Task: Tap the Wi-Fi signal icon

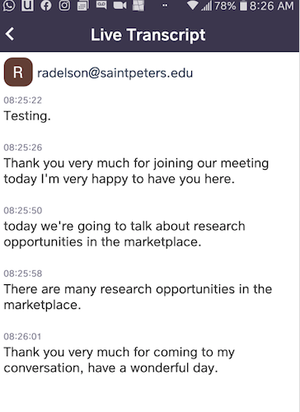Action: 192,6
